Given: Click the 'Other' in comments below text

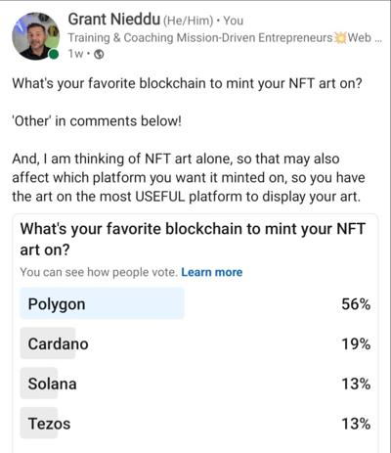Looking at the screenshot, I should pyautogui.click(x=97, y=121).
